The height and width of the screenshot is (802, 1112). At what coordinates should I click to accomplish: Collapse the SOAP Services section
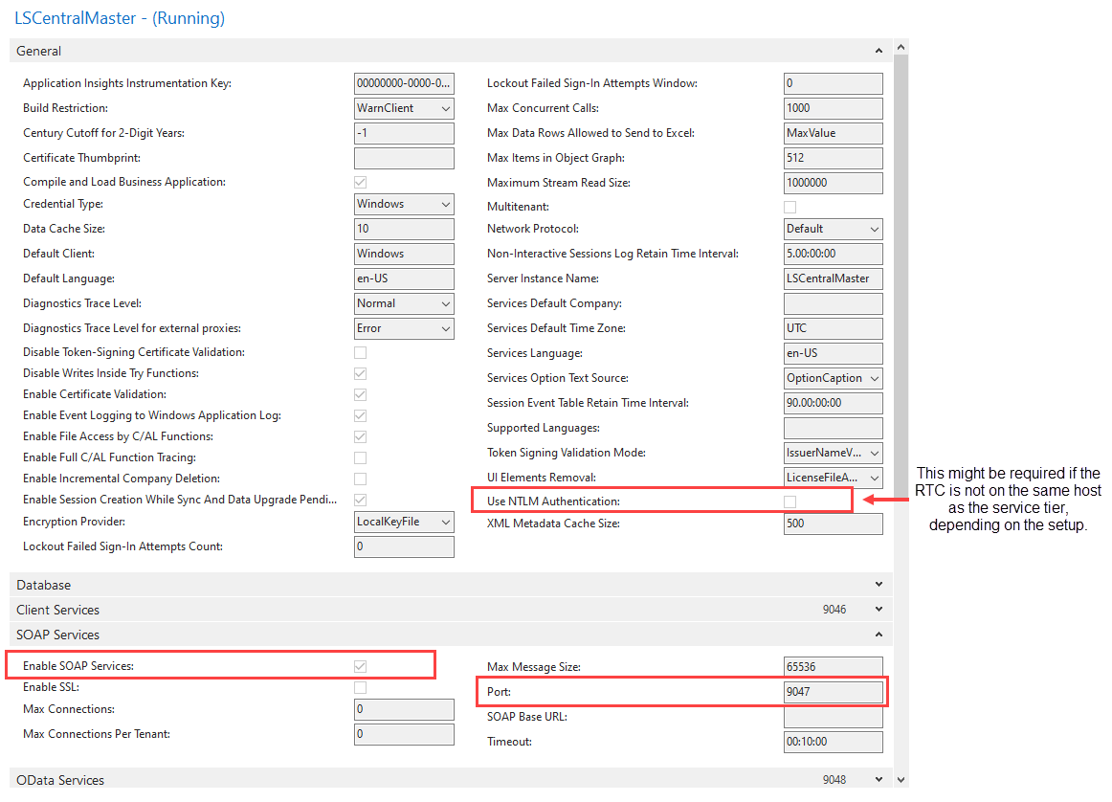click(x=878, y=635)
